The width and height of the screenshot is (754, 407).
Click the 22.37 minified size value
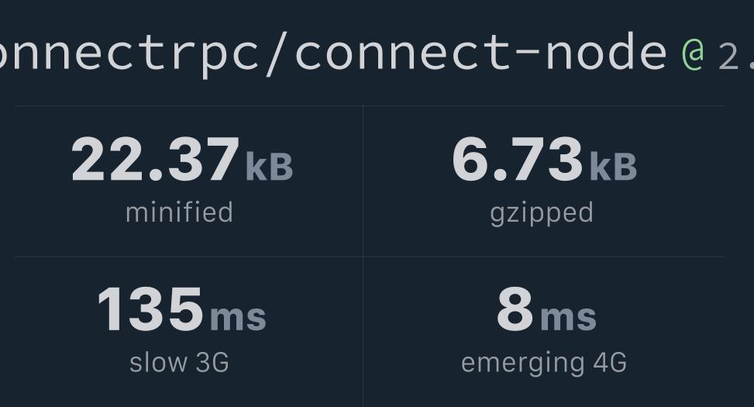coord(155,159)
